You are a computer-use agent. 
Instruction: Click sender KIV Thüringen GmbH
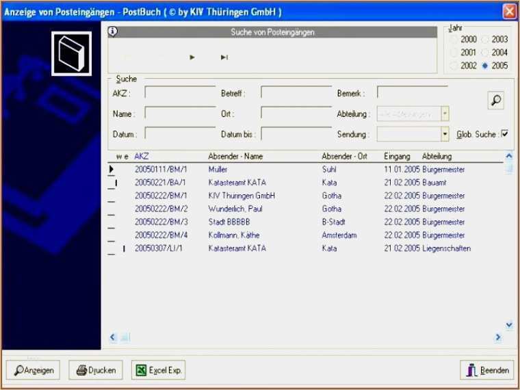(242, 196)
